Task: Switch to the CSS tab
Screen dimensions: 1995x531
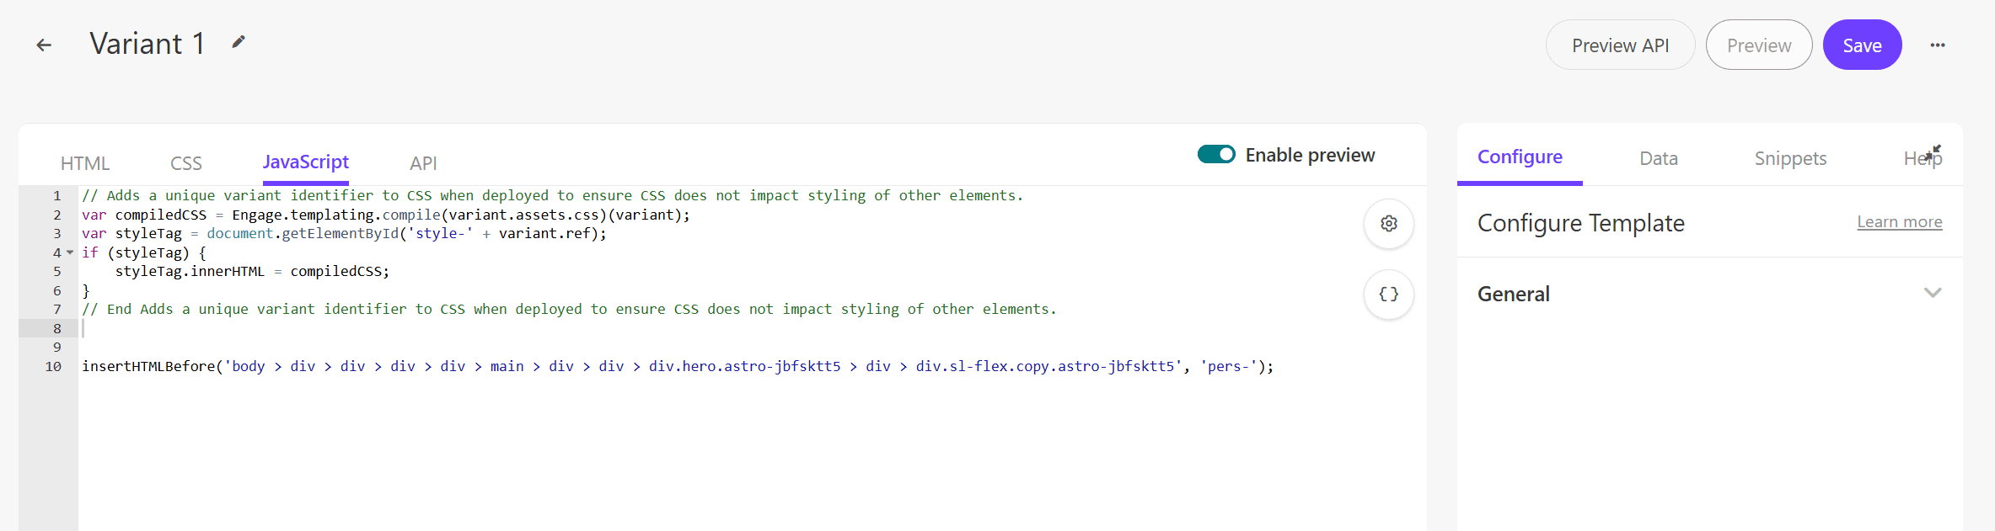Action: 186,163
